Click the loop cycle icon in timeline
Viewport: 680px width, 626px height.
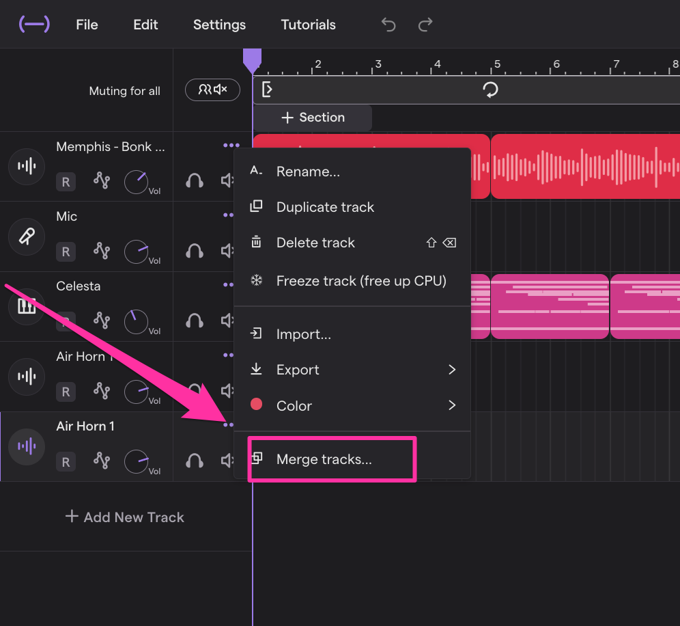point(490,90)
